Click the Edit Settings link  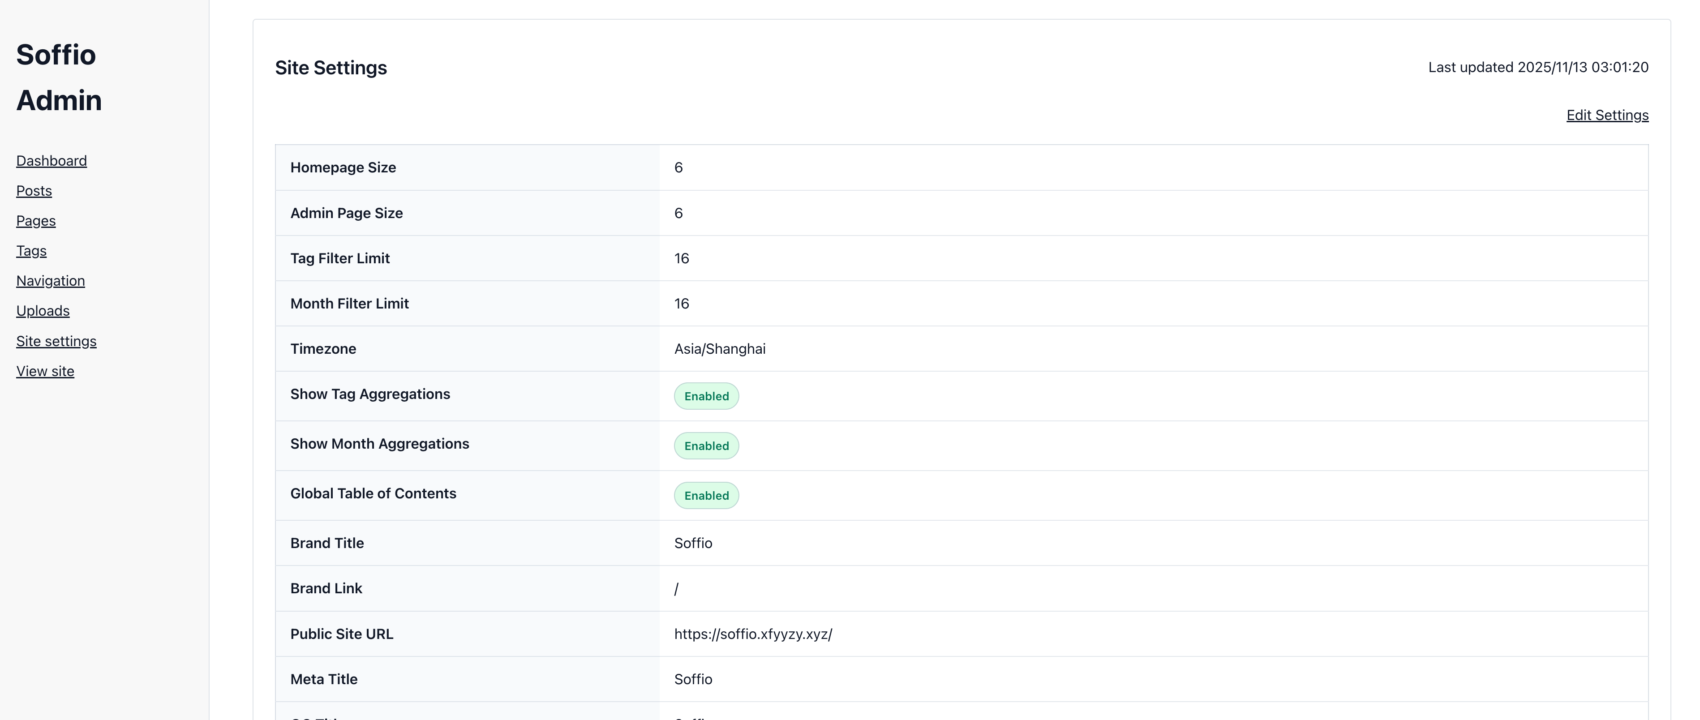tap(1607, 116)
